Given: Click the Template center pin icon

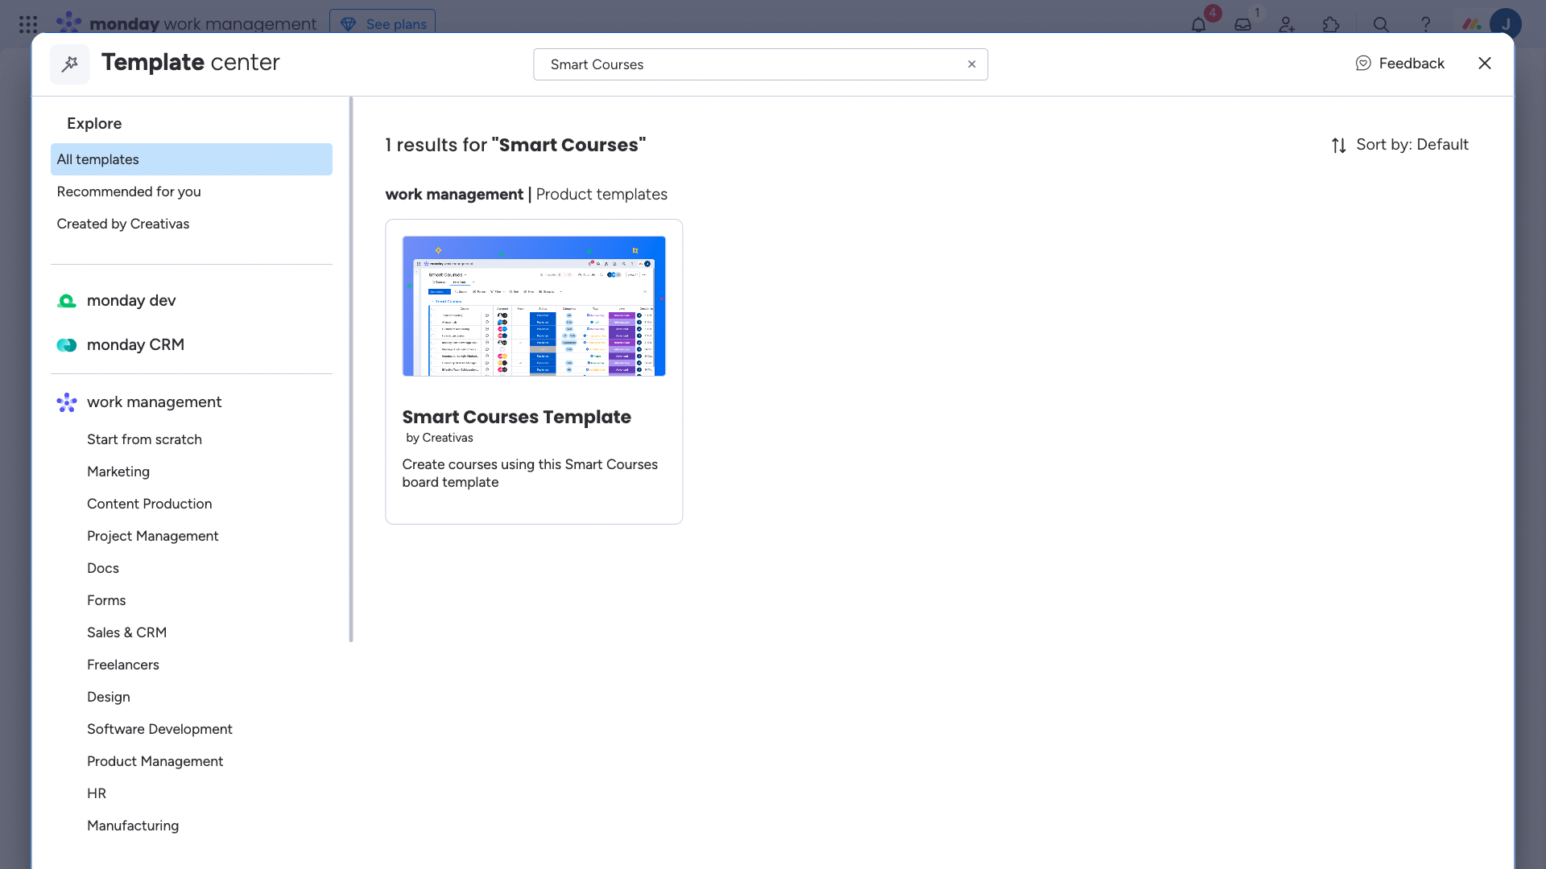Looking at the screenshot, I should pyautogui.click(x=70, y=64).
